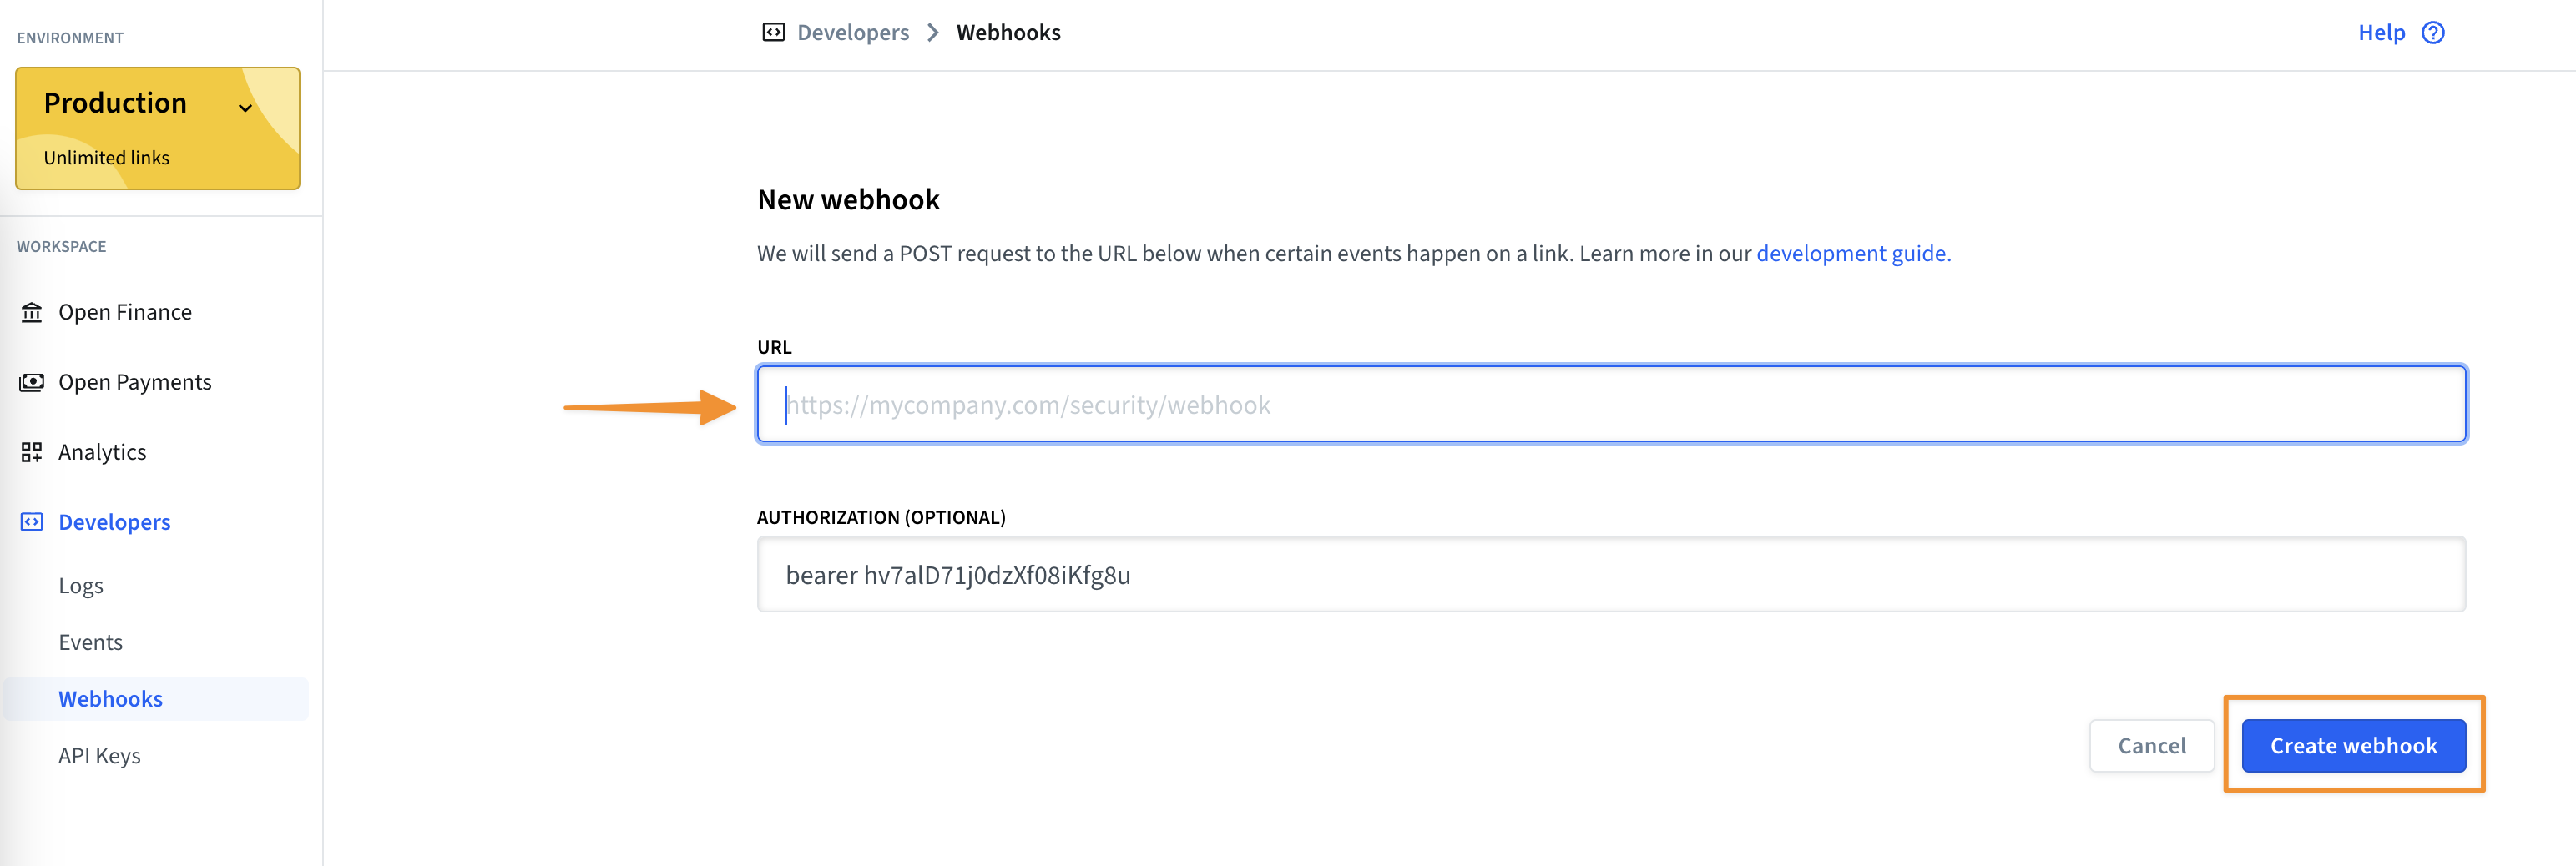Click the Open Payments money icon
Screen dimensions: 2576x866
click(x=32, y=382)
